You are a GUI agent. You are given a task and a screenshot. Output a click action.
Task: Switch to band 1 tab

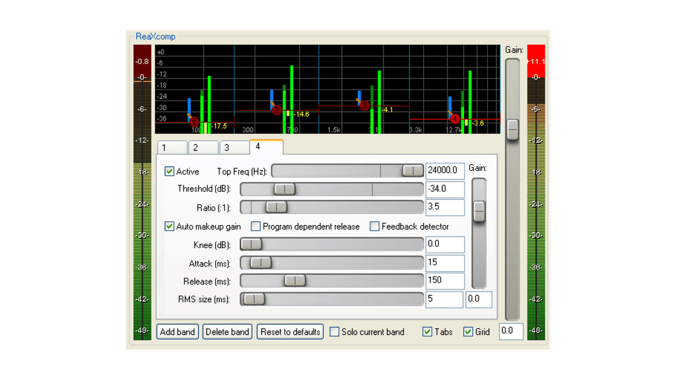[172, 147]
